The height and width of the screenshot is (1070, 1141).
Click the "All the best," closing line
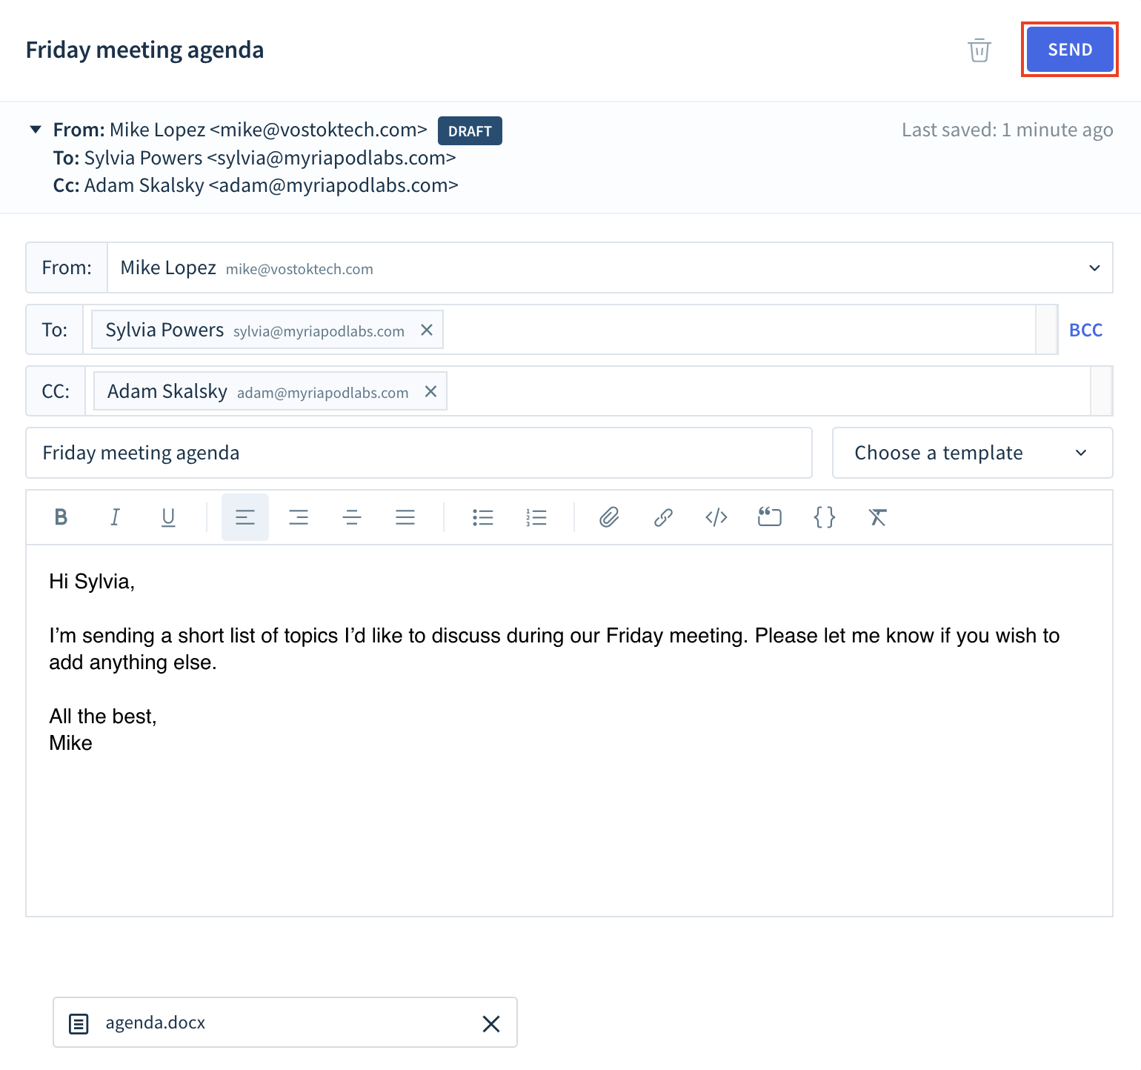click(103, 717)
